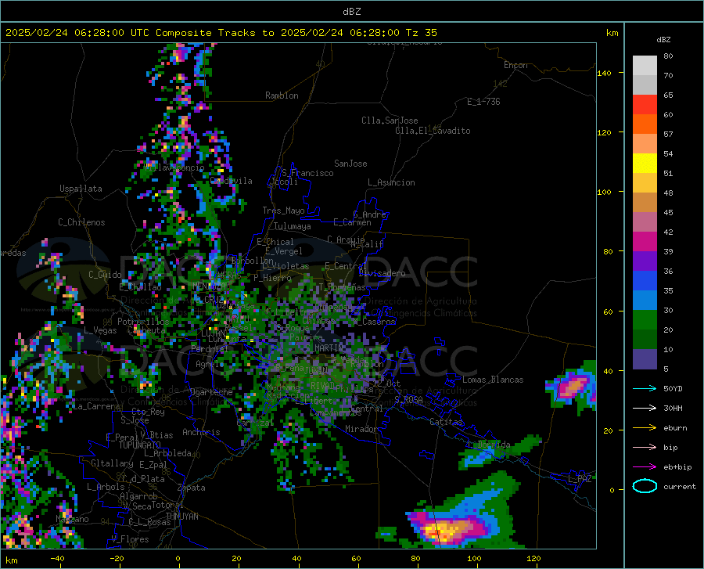Click the Clla.SanJose map label
The image size is (704, 569).
tap(390, 121)
